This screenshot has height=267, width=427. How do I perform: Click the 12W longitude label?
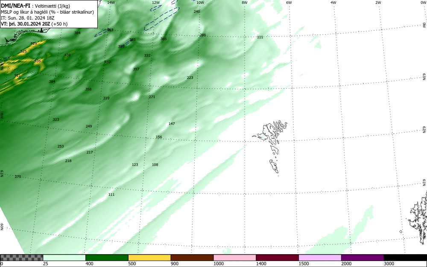pos(155,3)
